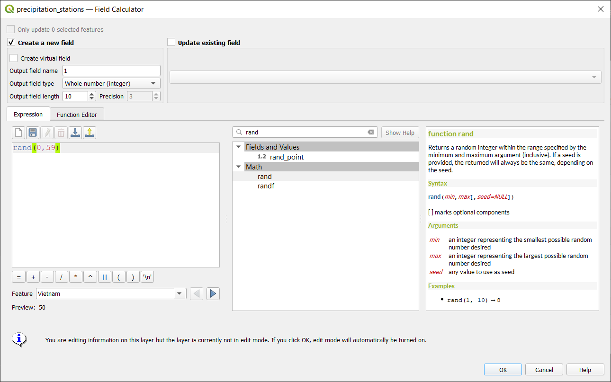This screenshot has height=382, width=611.
Task: Insert the plus operator
Action: [x=33, y=277]
